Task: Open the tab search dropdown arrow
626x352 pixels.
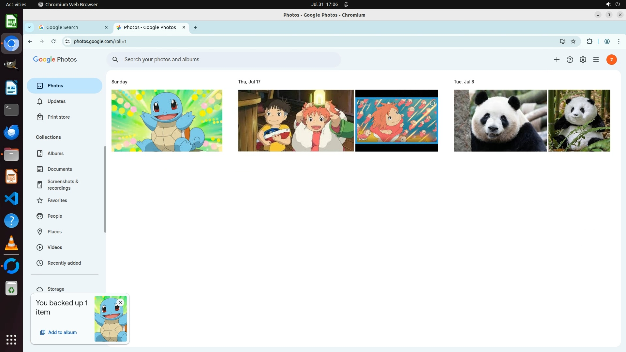Action: [29, 27]
